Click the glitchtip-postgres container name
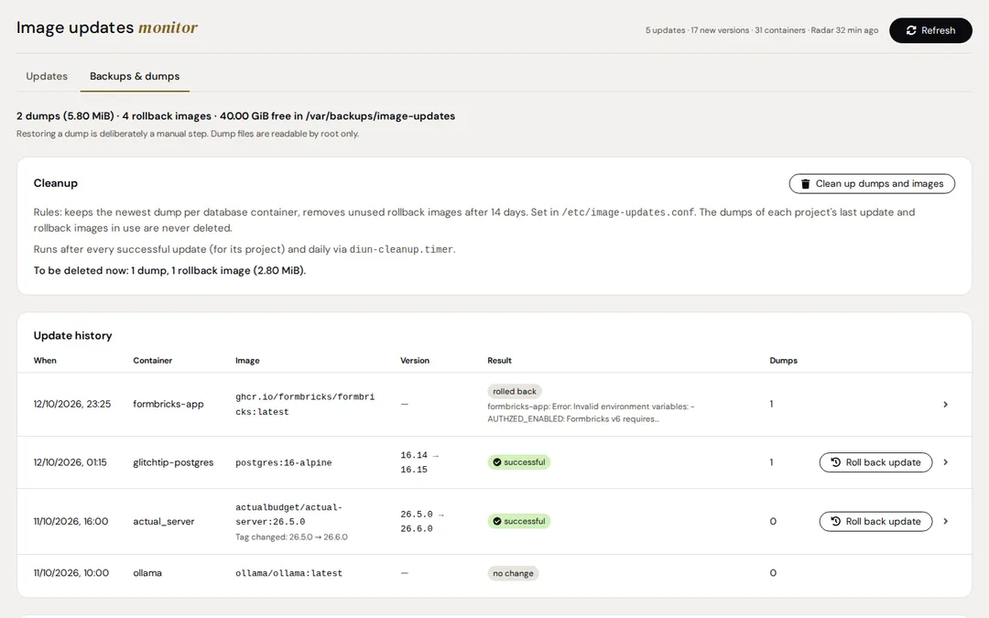Viewport: 989px width, 618px height. (173, 462)
